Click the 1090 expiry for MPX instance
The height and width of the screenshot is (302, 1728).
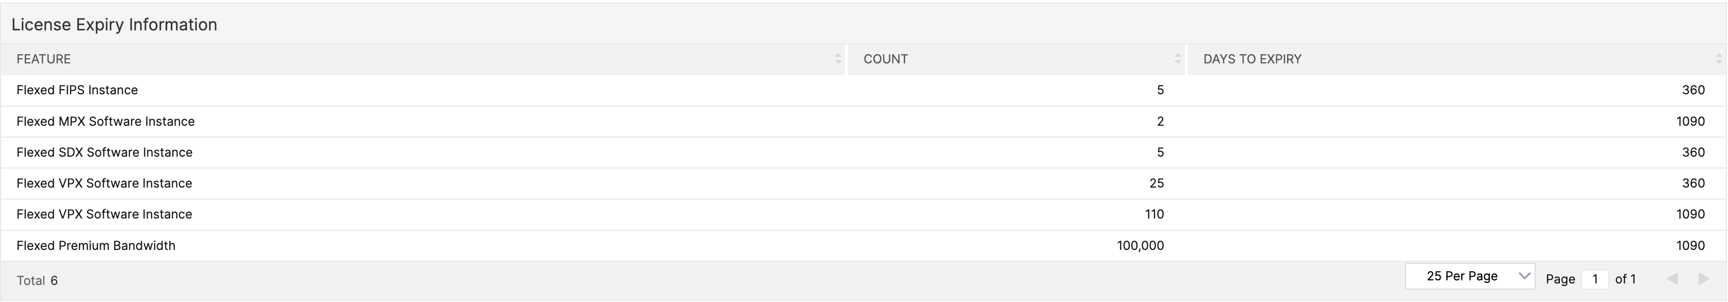pyautogui.click(x=1690, y=122)
